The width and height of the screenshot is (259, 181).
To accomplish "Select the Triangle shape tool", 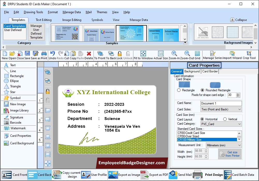I will pos(12,86).
